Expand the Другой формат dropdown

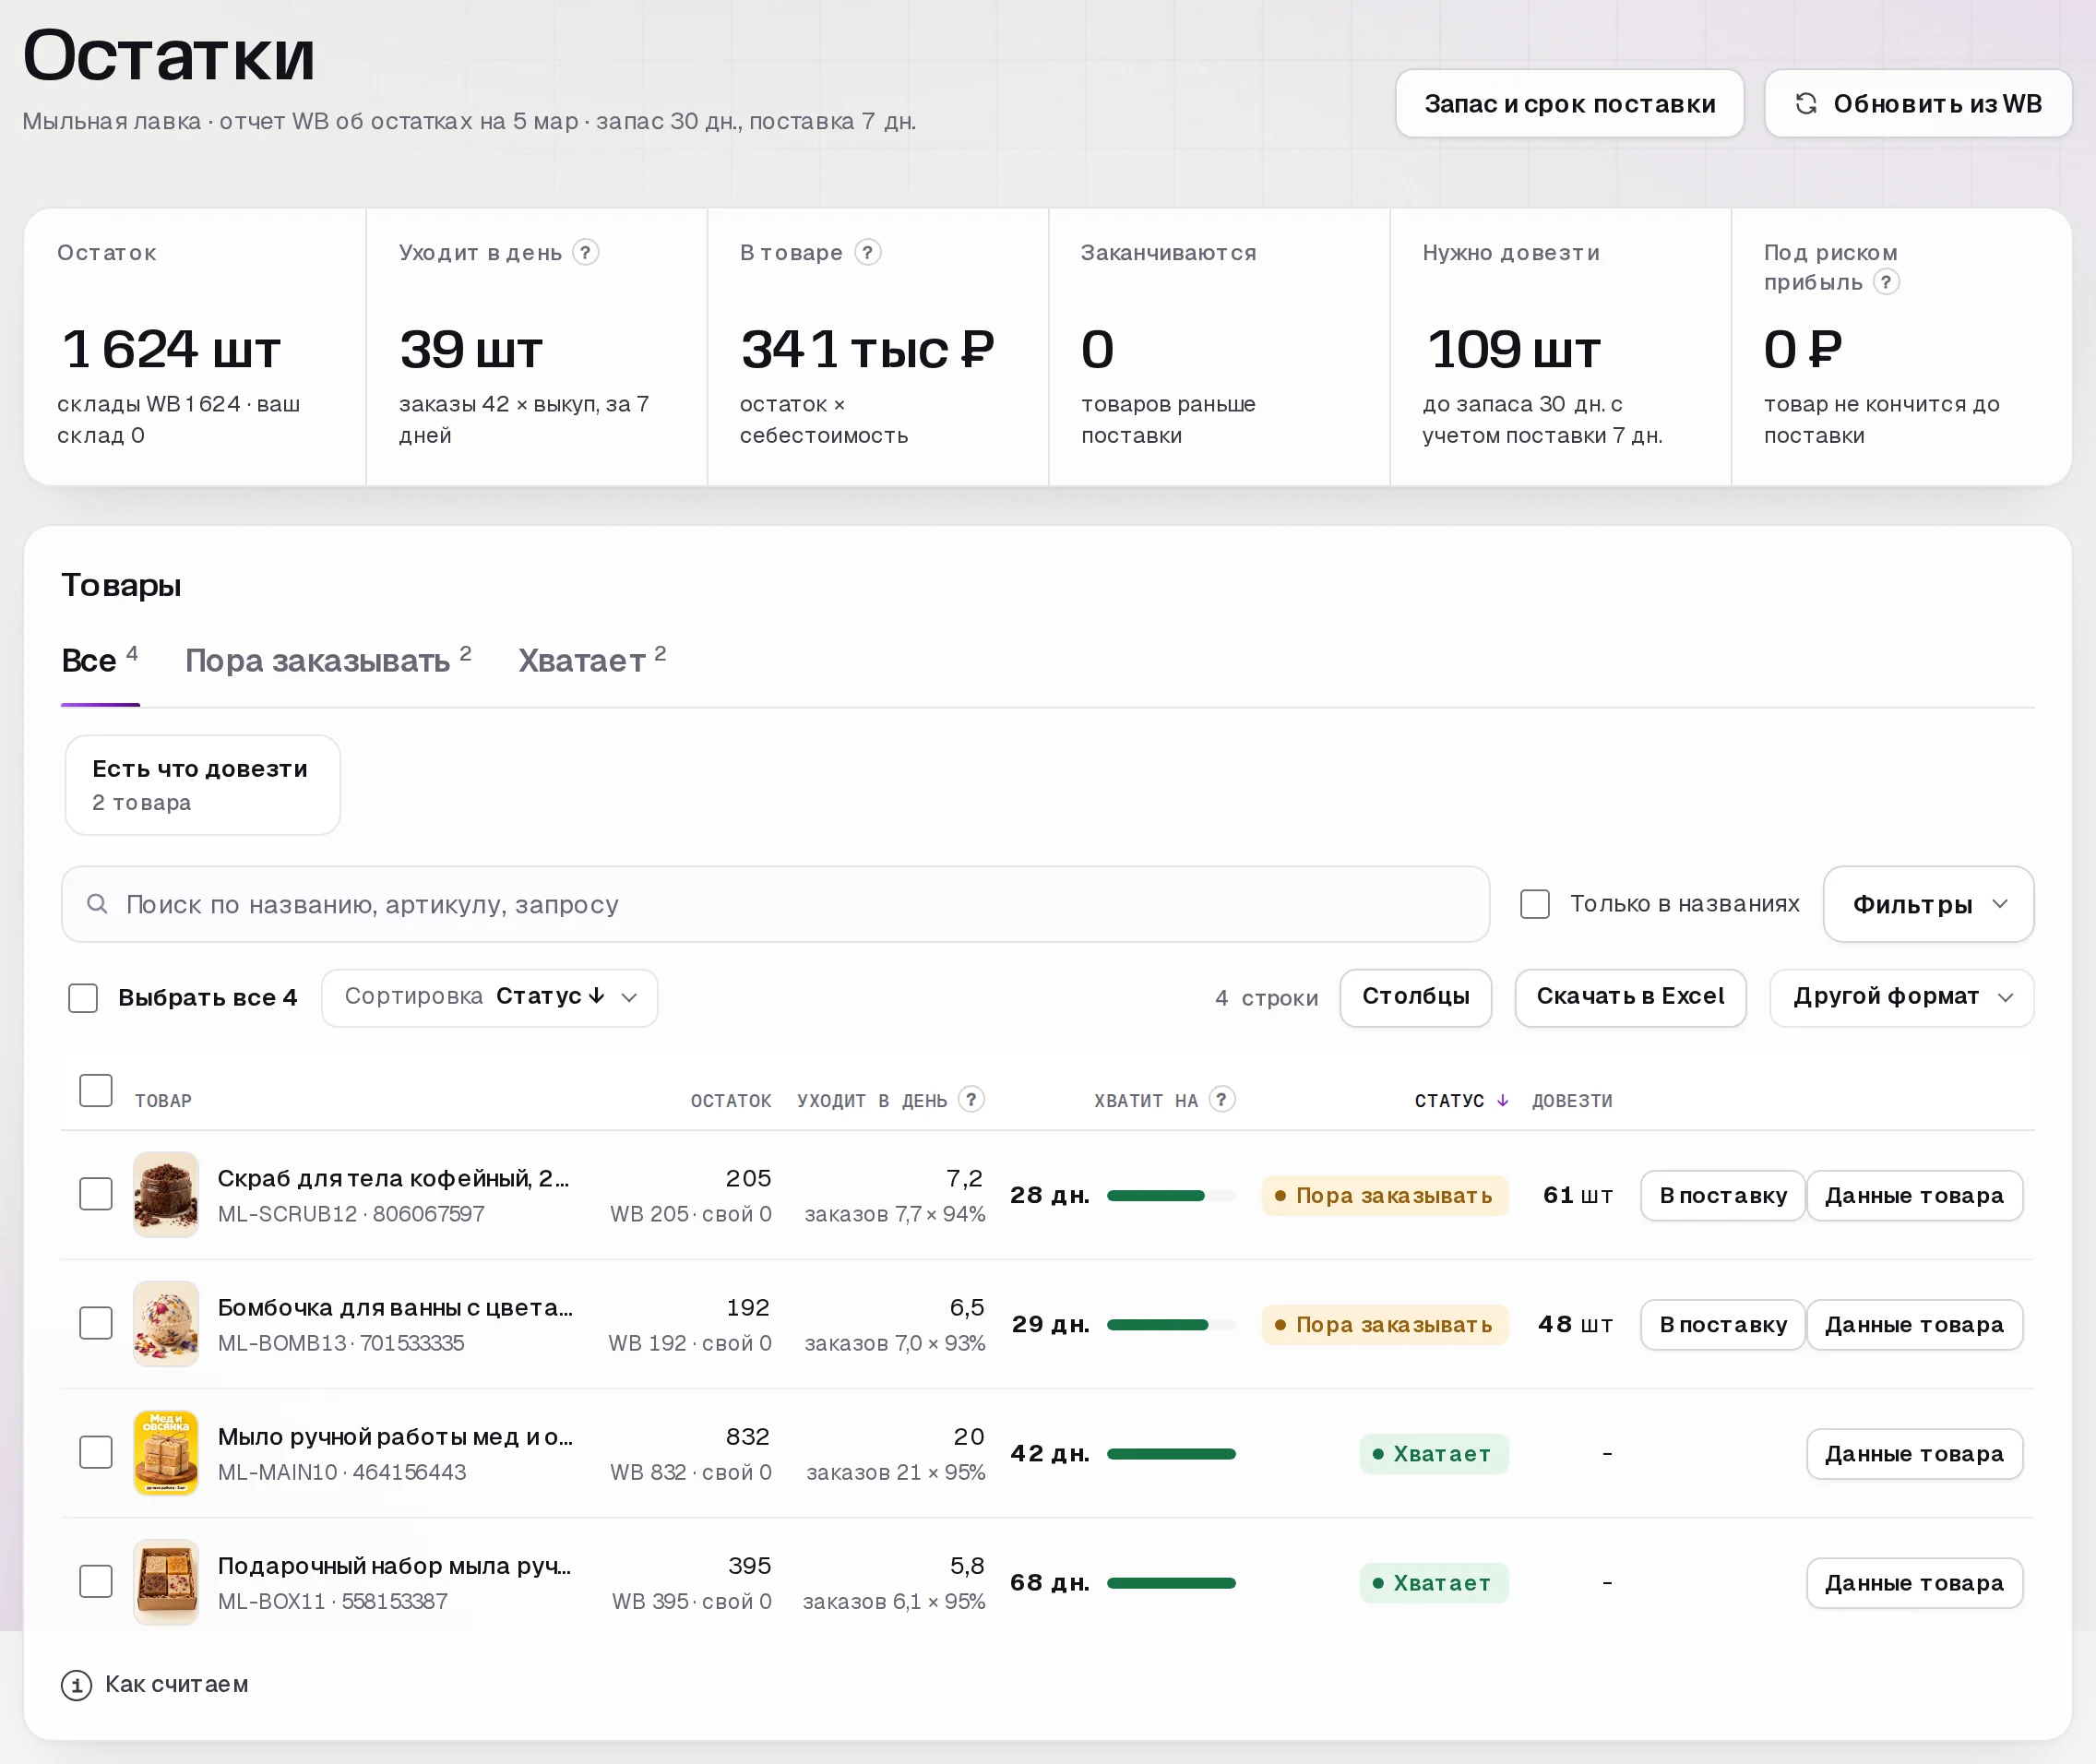click(x=1901, y=997)
